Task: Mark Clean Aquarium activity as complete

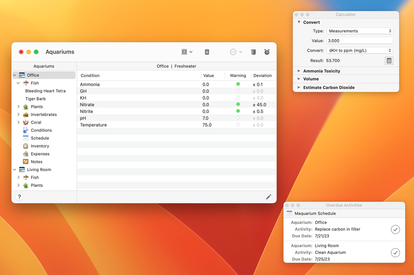Action: (x=395, y=253)
